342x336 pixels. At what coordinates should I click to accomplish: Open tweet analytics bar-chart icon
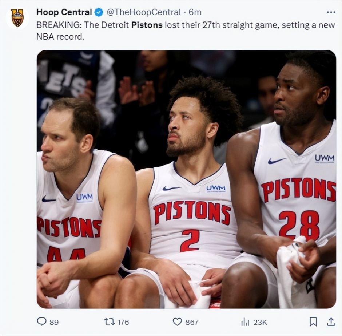245,322
